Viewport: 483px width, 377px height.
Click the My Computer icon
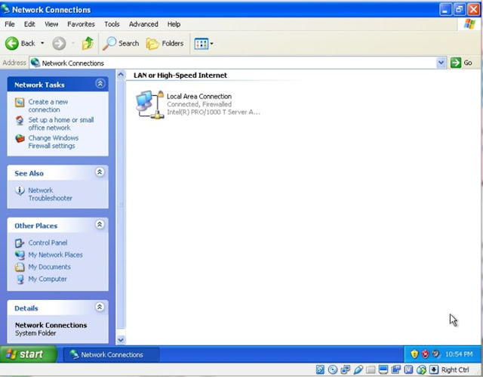[x=20, y=279]
